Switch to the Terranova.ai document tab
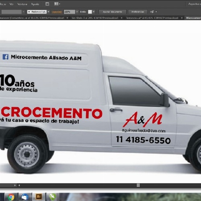Image resolution: width=201 pixels, height=201 pixels. click(x=152, y=18)
